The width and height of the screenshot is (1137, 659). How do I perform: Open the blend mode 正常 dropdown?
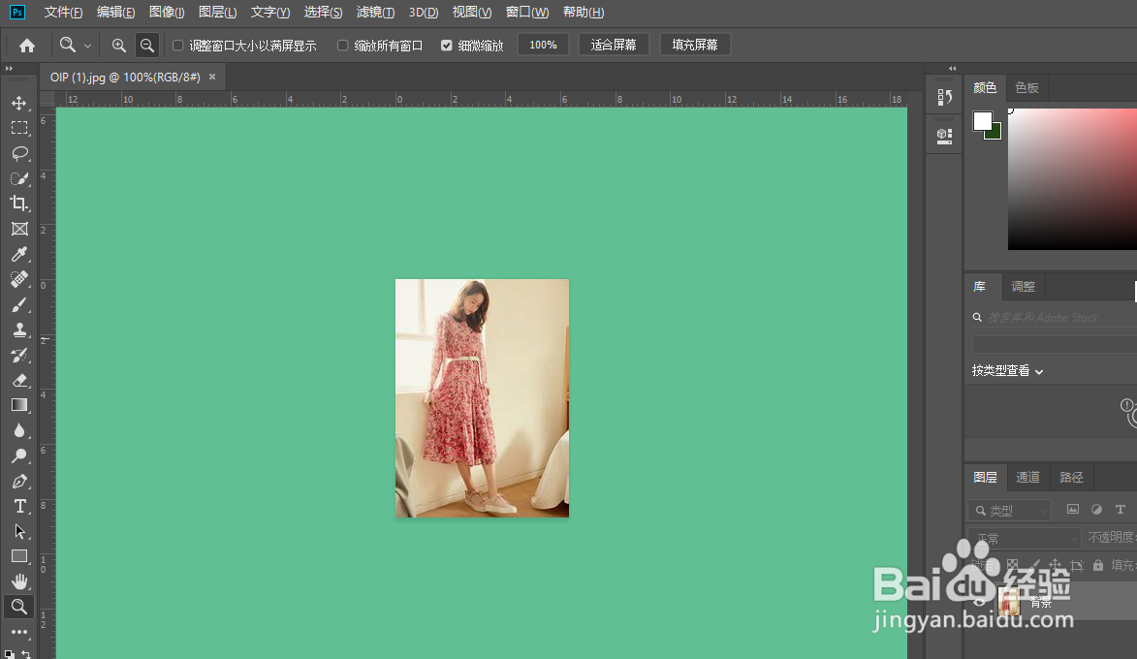[1026, 538]
